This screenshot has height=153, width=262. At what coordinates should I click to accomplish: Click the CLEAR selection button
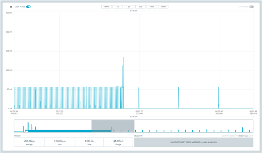pyautogui.click(x=251, y=136)
